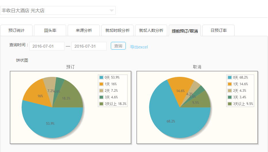The width and height of the screenshot is (268, 152).
Task: Click the 1天 orange swatch in 取消 legend
Action: 230,84
